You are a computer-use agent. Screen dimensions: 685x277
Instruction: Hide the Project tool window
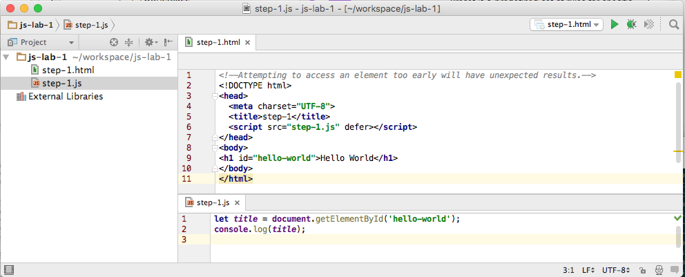pyautogui.click(x=168, y=42)
